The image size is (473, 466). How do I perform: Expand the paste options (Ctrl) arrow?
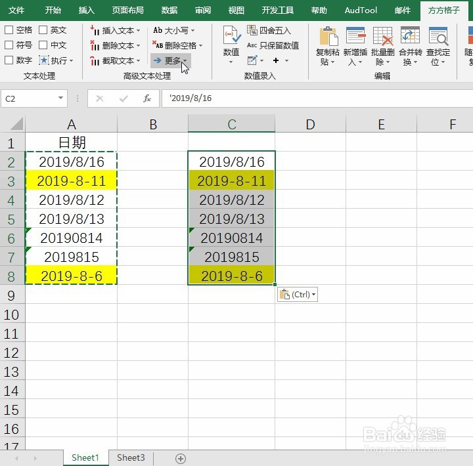point(314,294)
